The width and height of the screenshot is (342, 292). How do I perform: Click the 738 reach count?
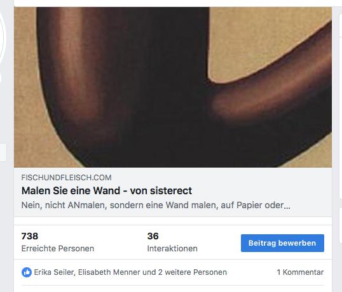30,236
